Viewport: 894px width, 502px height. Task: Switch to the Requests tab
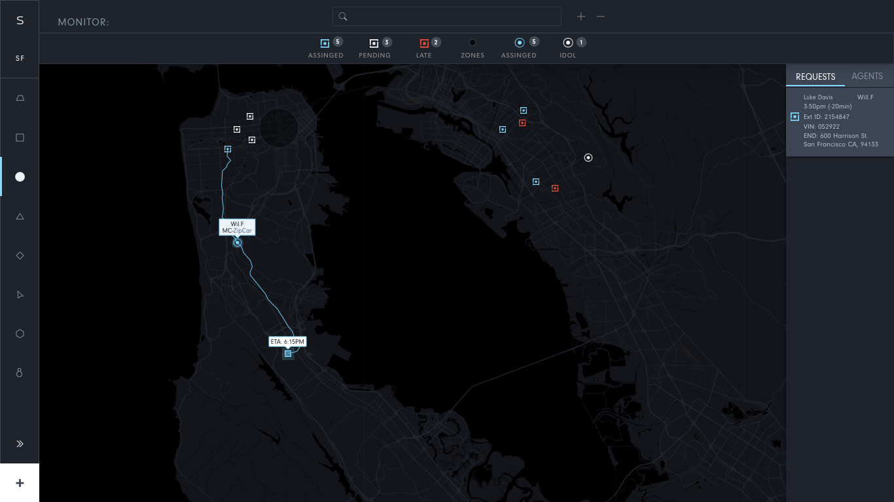point(815,76)
